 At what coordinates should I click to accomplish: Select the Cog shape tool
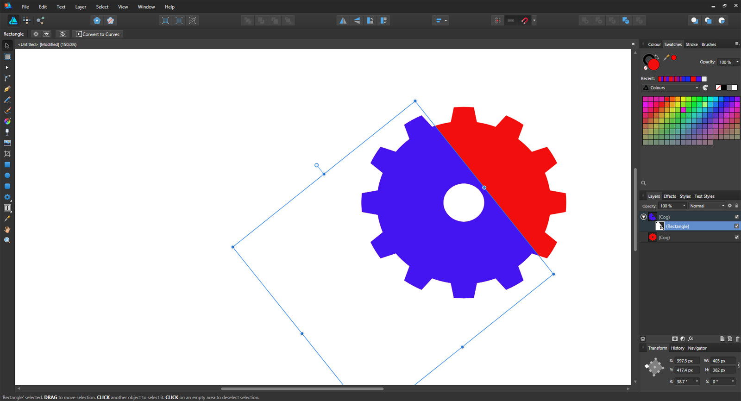[x=7, y=197]
